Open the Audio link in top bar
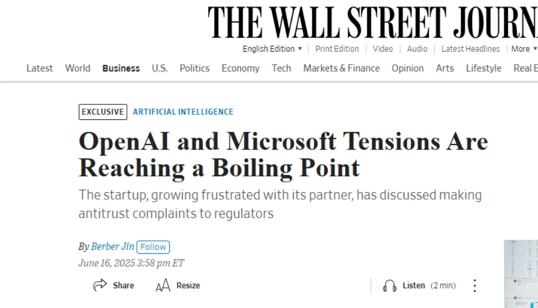The width and height of the screenshot is (538, 308). click(417, 49)
